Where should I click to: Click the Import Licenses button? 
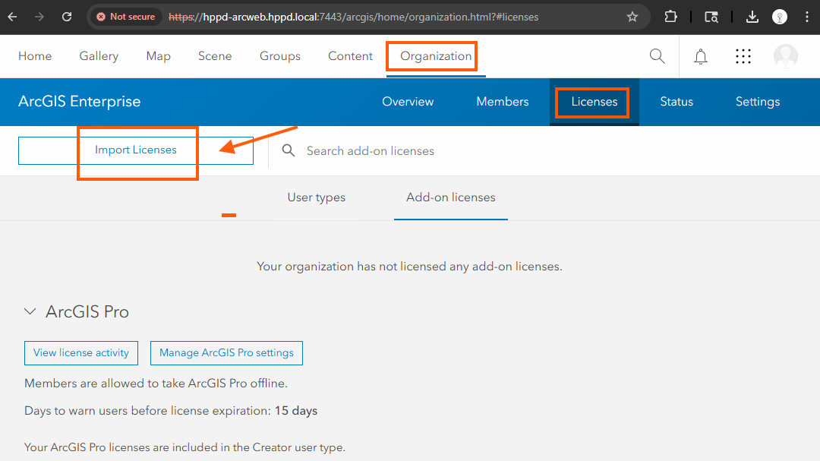pyautogui.click(x=135, y=150)
